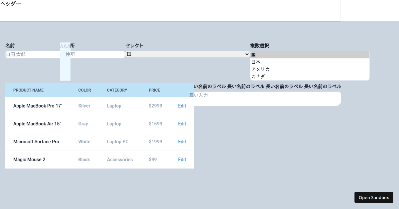Click Edit for Magic Mouse 2
399x209 pixels.
[x=182, y=160]
